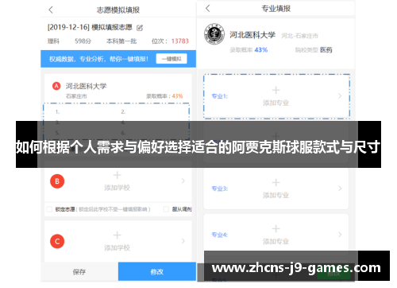Click the 专业4: label
The width and height of the screenshot is (397, 288).
point(220,235)
